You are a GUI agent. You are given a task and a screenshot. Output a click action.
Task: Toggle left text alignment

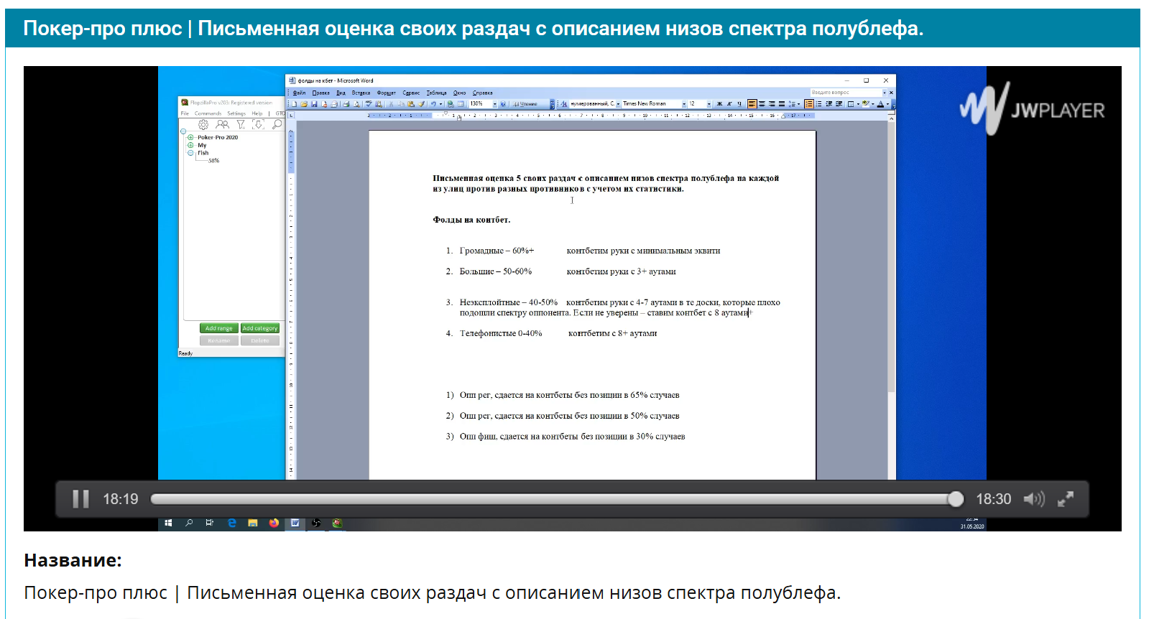[x=752, y=104]
